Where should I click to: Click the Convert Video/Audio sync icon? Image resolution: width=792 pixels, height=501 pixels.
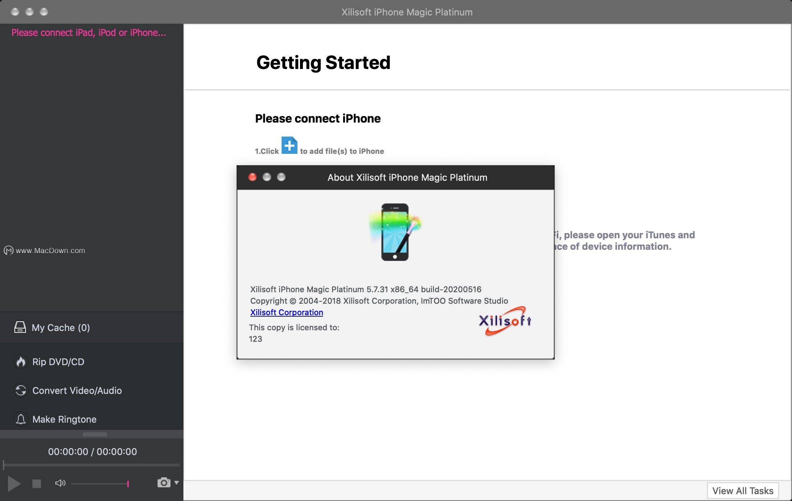[x=21, y=390]
